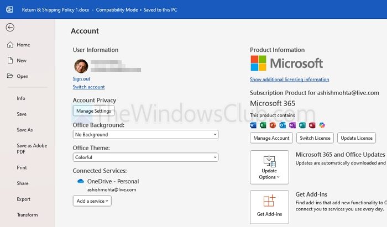Click the Excel icon under product contains
Screen dimensions: 387x227
[263, 125]
